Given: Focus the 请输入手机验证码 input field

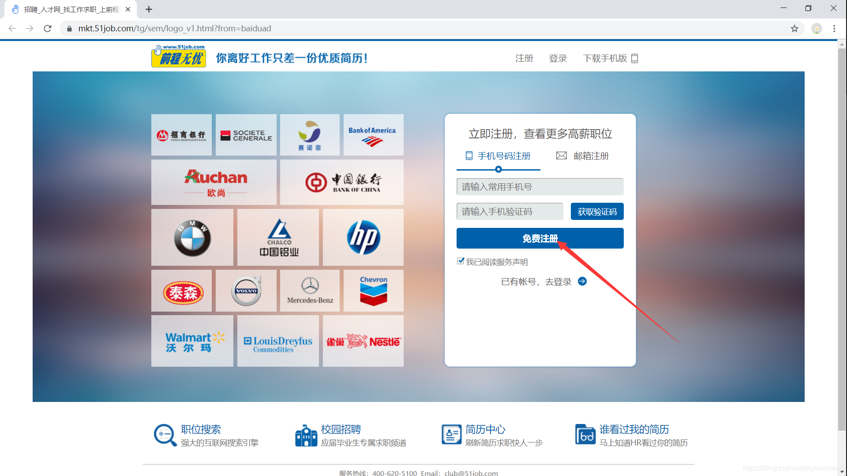Looking at the screenshot, I should click(x=510, y=212).
